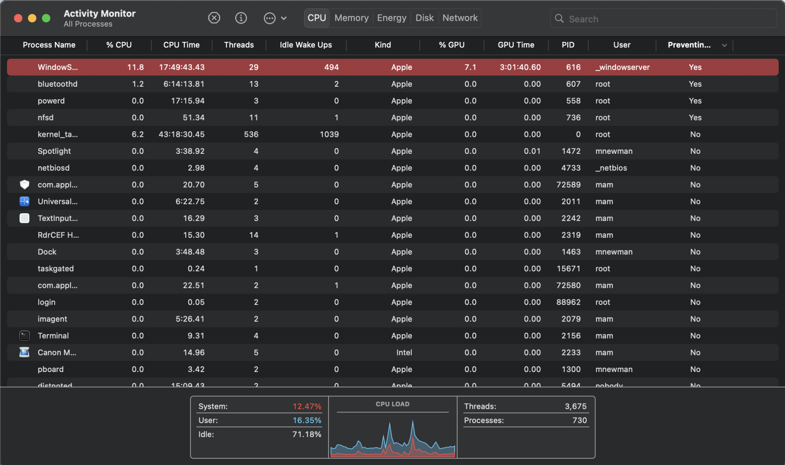Viewport: 785px width, 465px height.
Task: Toggle sort arrow on Preventing Sleep column
Action: (724, 46)
